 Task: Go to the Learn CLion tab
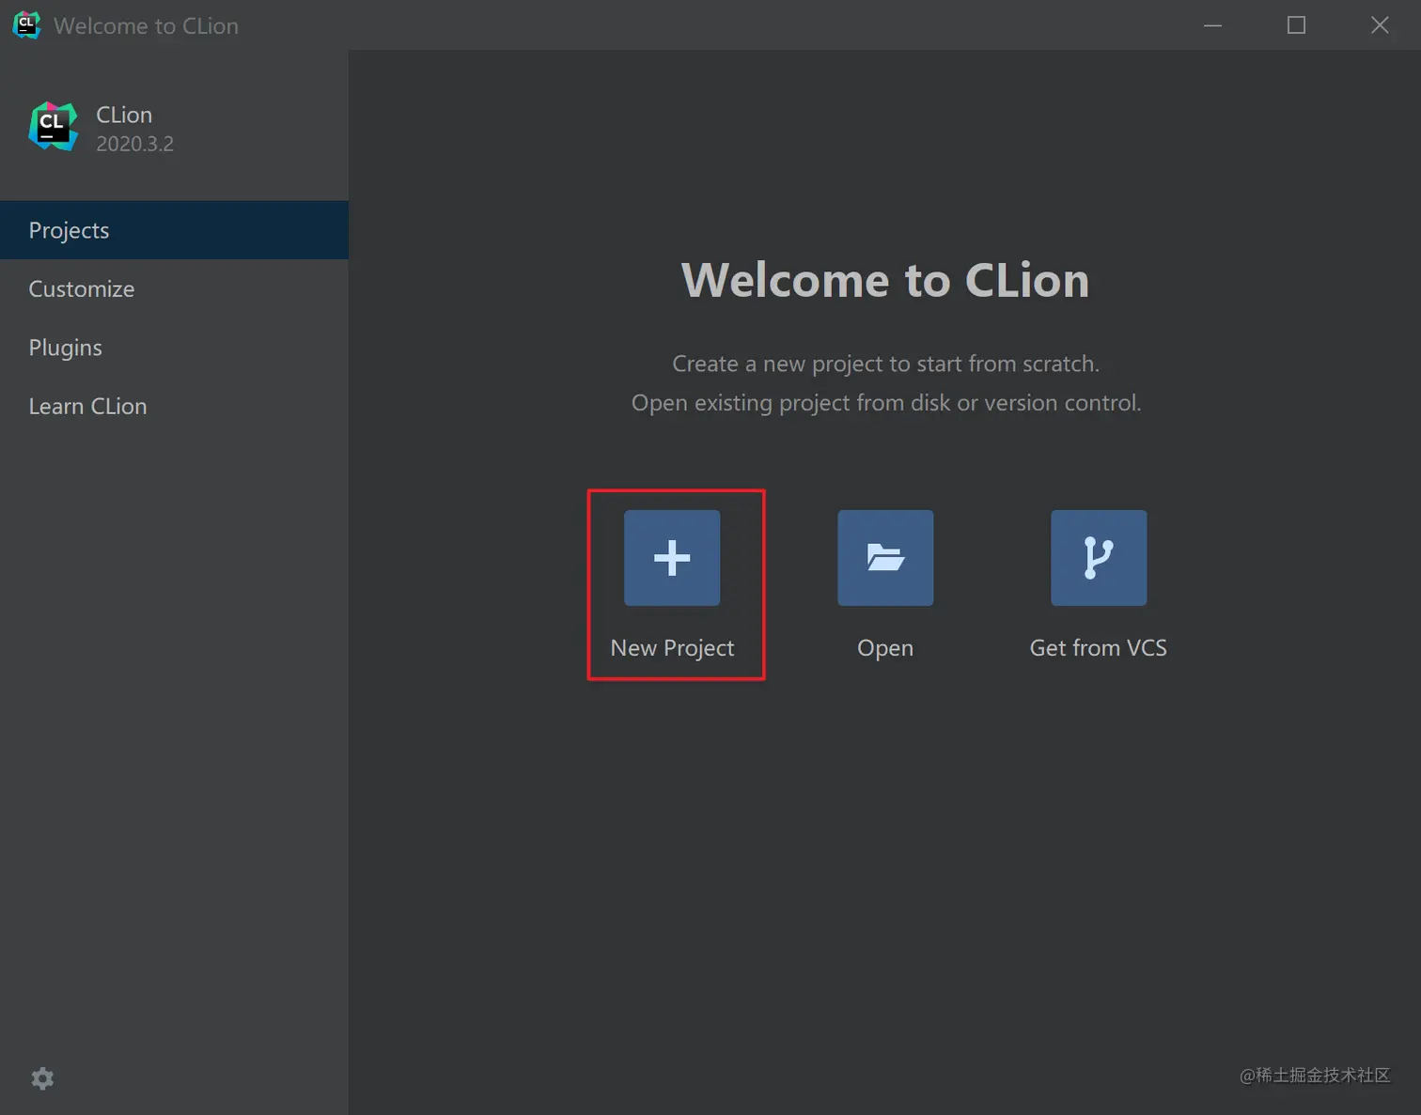tap(174, 406)
